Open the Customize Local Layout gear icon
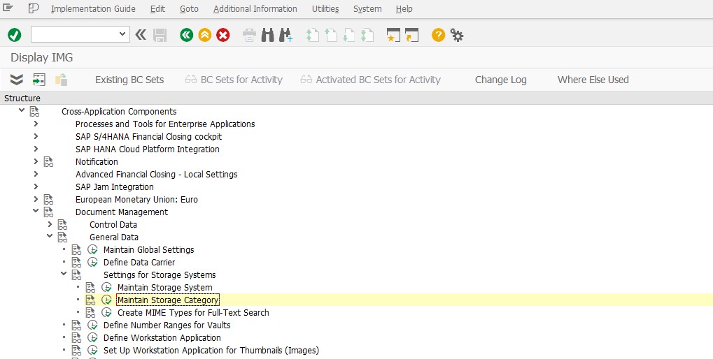The height and width of the screenshot is (359, 713). pos(456,35)
